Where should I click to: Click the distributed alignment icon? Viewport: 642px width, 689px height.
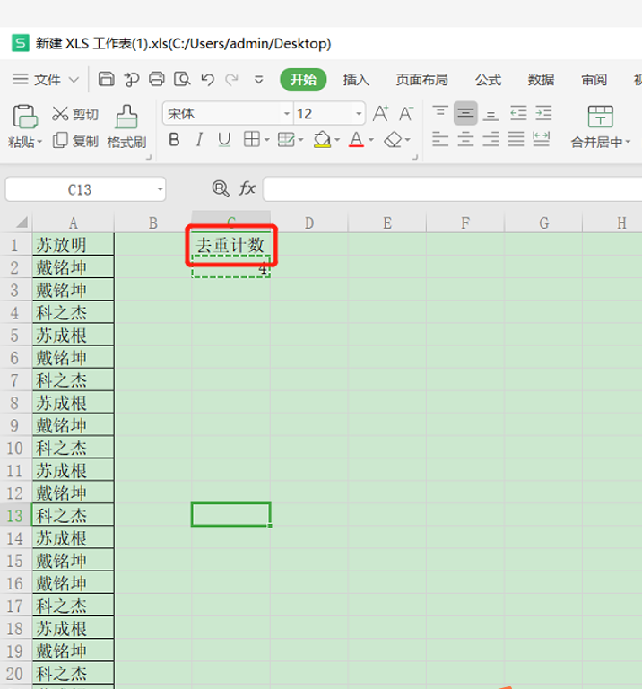click(541, 140)
